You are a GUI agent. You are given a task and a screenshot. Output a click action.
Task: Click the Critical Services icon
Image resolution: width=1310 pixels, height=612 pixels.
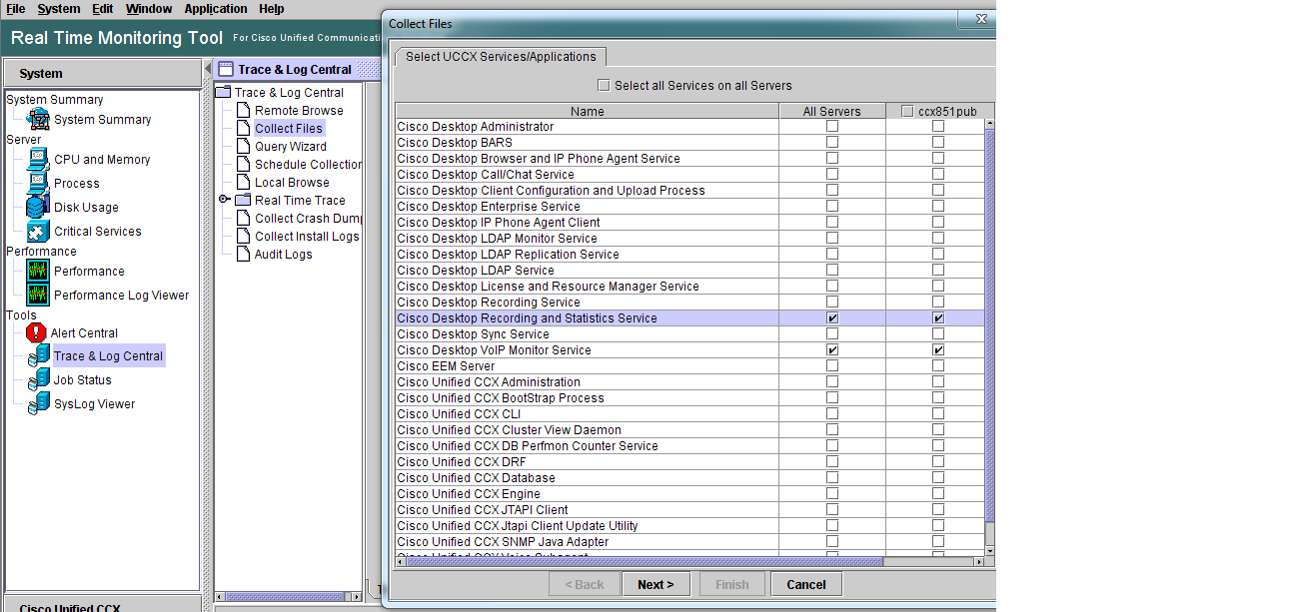[x=39, y=232]
